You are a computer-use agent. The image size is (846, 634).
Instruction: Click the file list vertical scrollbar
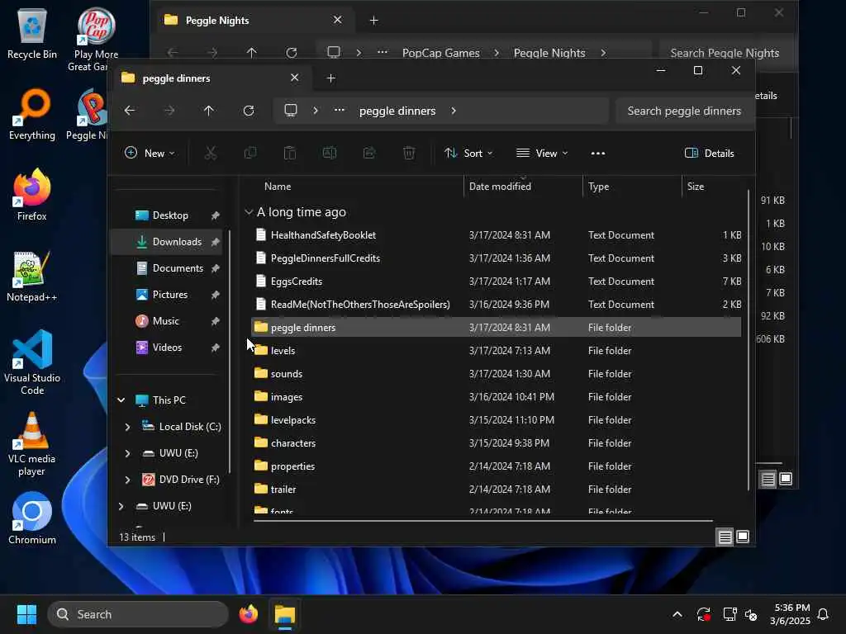coord(748,339)
